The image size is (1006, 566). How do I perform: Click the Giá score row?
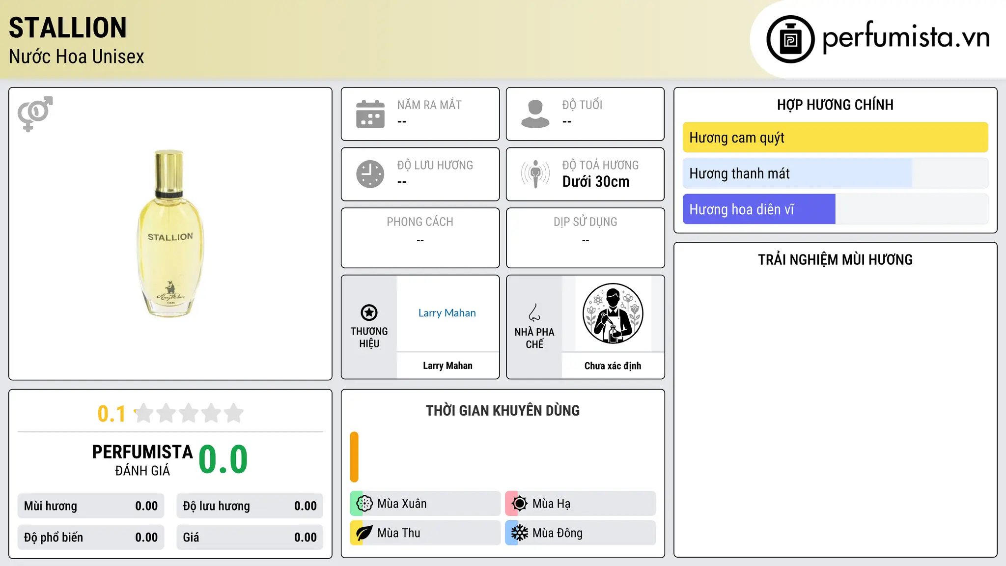(x=250, y=538)
